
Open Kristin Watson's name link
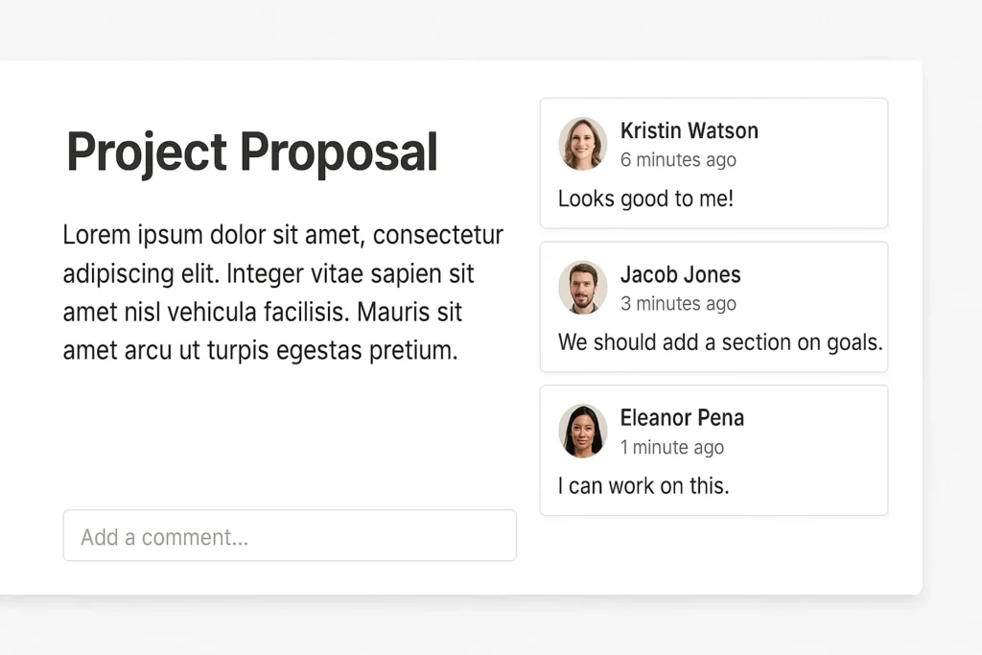click(689, 130)
